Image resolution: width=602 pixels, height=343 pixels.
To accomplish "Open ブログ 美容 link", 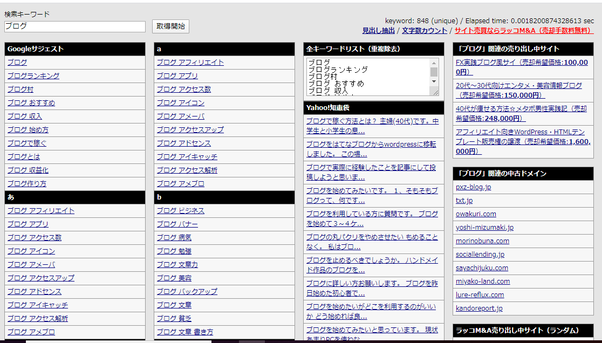I will tap(174, 278).
